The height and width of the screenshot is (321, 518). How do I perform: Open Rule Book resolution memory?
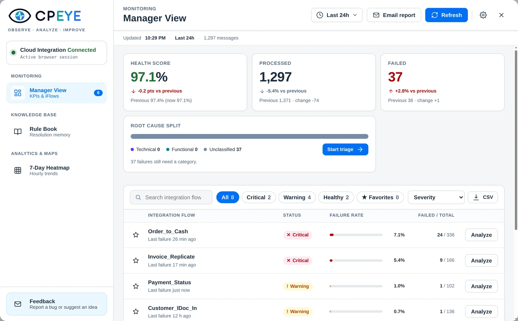(57, 132)
